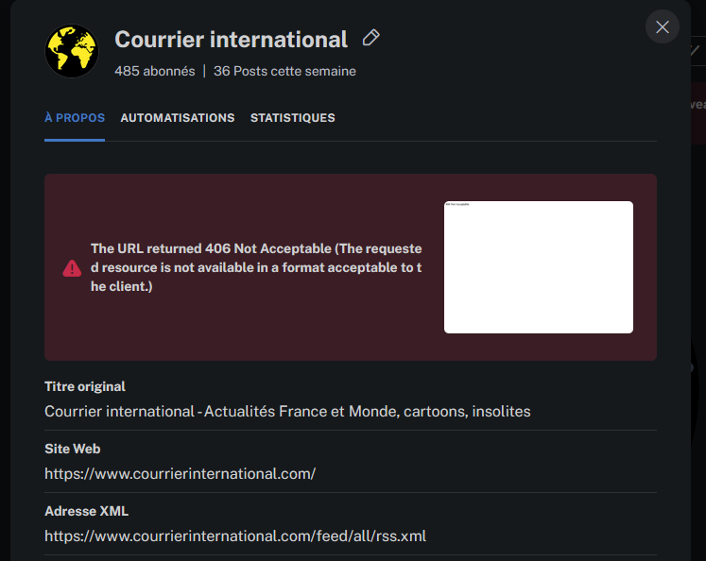
Task: Close the feed details dialog
Action: (662, 27)
